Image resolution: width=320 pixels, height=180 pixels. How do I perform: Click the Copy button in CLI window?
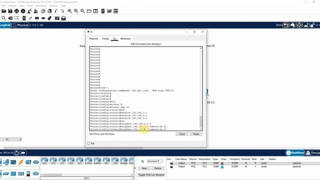(x=182, y=134)
